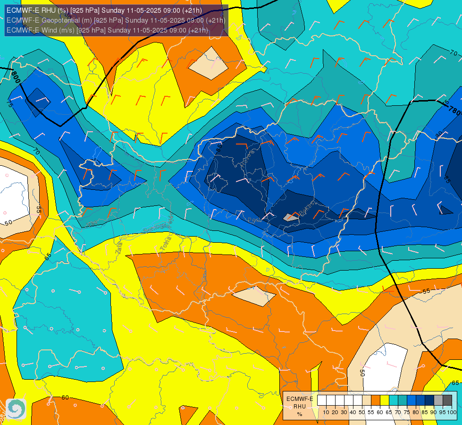Click the 800 geopotential contour label
This screenshot has width=462, height=425.
pos(15,76)
